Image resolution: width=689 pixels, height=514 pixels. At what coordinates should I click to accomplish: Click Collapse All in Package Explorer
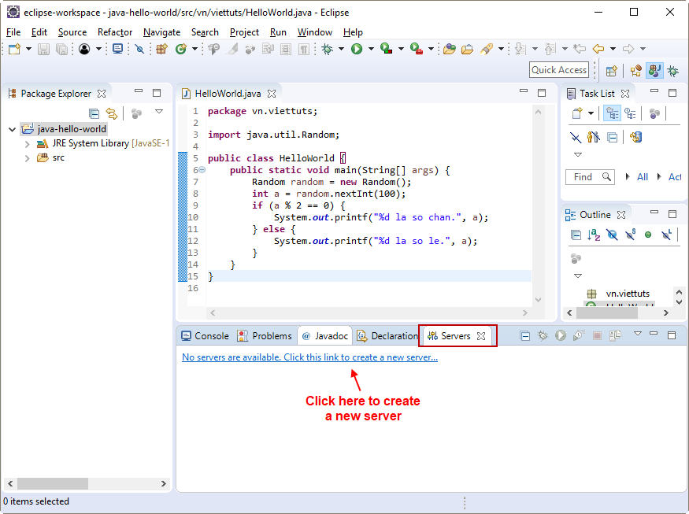(94, 114)
